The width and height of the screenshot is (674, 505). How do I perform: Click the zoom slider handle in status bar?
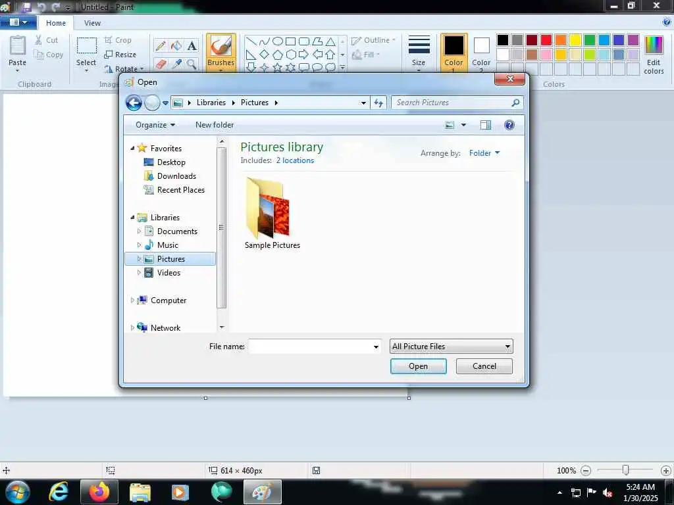tap(626, 470)
